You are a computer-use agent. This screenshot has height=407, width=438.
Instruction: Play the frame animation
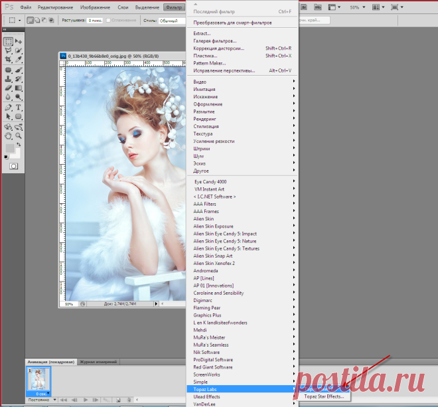[86, 400]
